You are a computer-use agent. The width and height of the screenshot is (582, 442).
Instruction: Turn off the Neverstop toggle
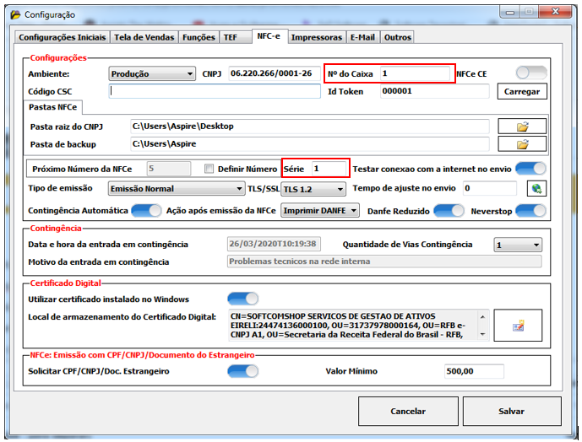[x=531, y=210]
